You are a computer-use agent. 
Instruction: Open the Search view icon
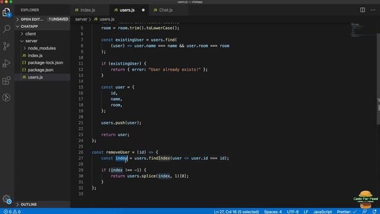[7, 29]
